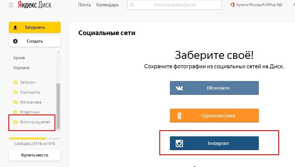Click the Microsoft Office 365 icon

coord(232,5)
